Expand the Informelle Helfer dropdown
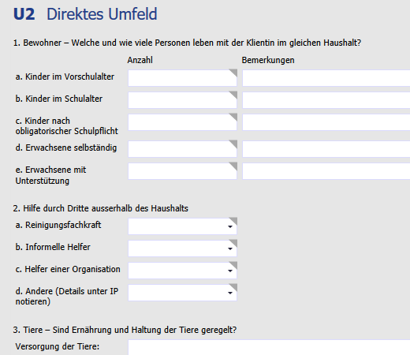410x355 pixels. pos(182,248)
